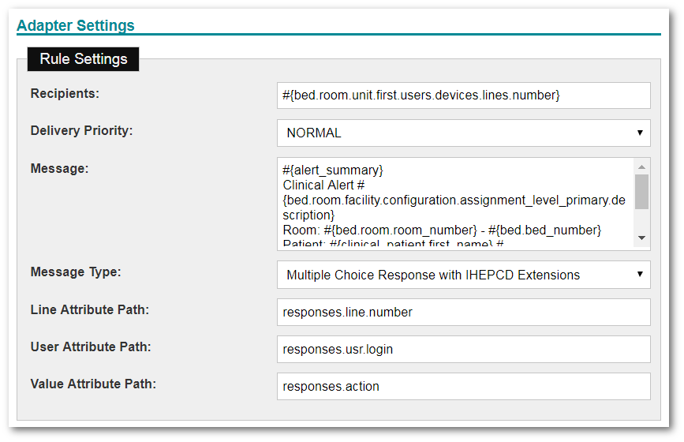Click the Message scrollbar up arrow

(x=641, y=167)
